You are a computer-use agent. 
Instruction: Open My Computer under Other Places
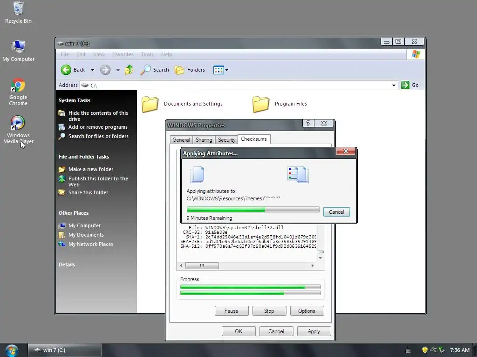point(84,225)
